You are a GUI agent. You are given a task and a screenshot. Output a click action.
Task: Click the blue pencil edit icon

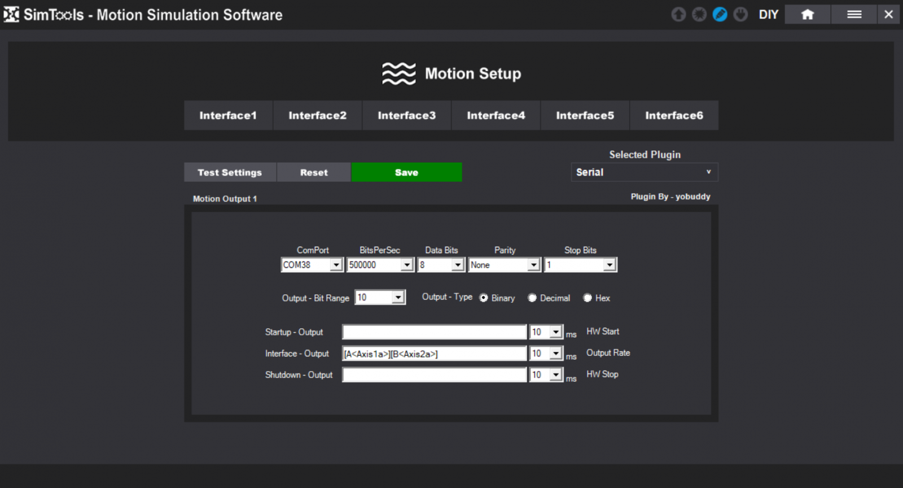pyautogui.click(x=720, y=15)
